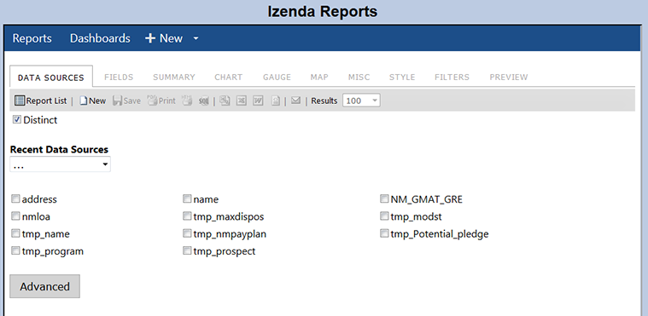Toggle the Distinct checkbox
648x316 pixels.
click(17, 119)
